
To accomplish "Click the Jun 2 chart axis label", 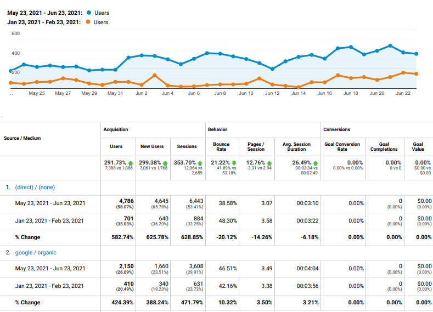I will click(142, 93).
